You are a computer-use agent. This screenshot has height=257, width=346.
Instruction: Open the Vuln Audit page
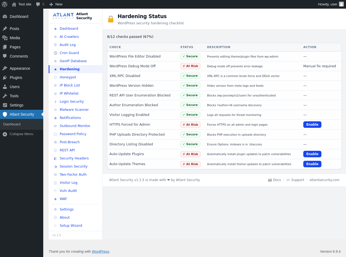click(x=76, y=191)
